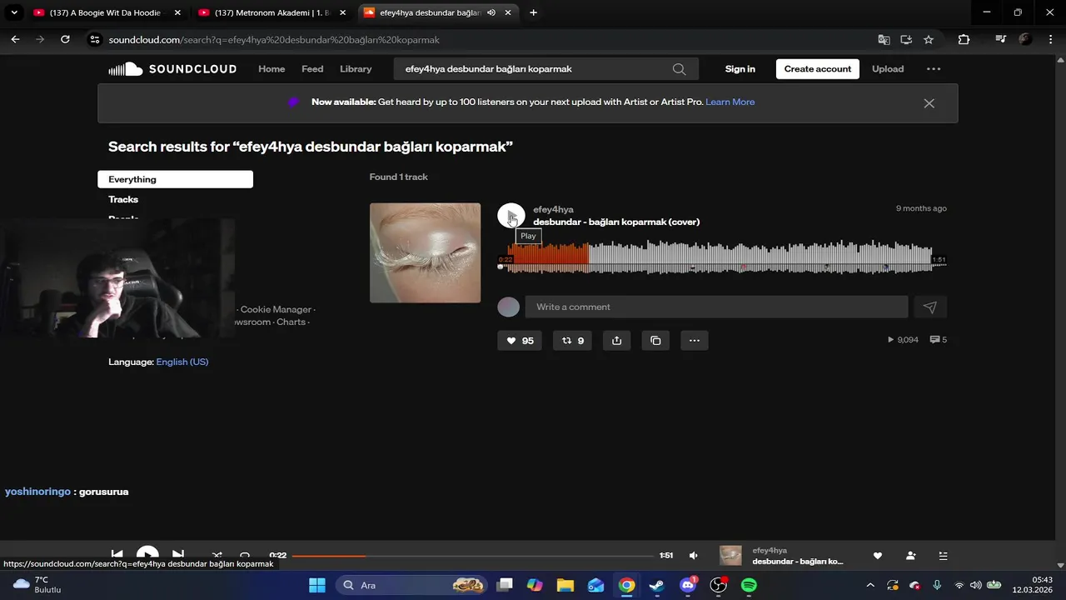Image resolution: width=1066 pixels, height=600 pixels.
Task: Click the install app icon in the address bar
Action: click(906, 39)
